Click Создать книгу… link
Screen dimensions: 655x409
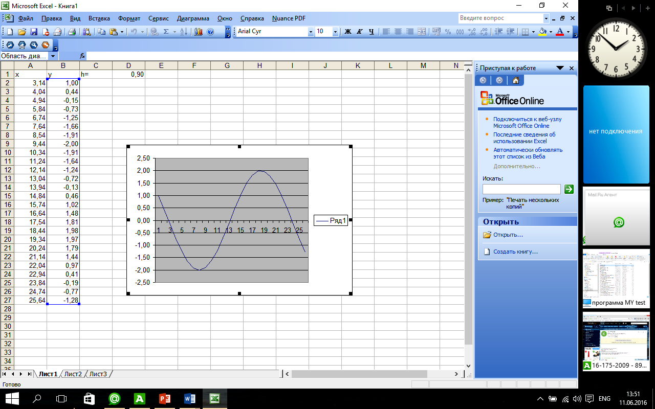[x=515, y=252]
